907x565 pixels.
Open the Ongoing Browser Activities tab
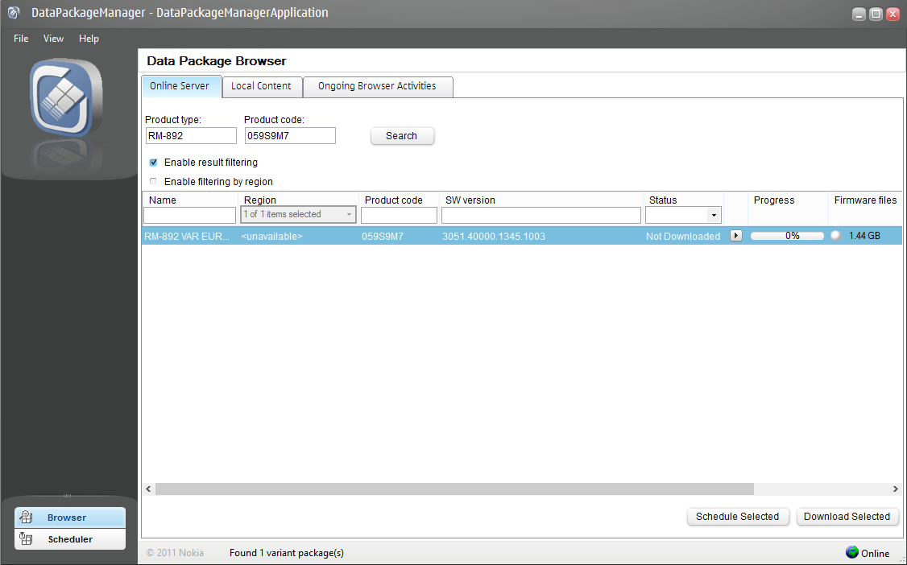377,86
